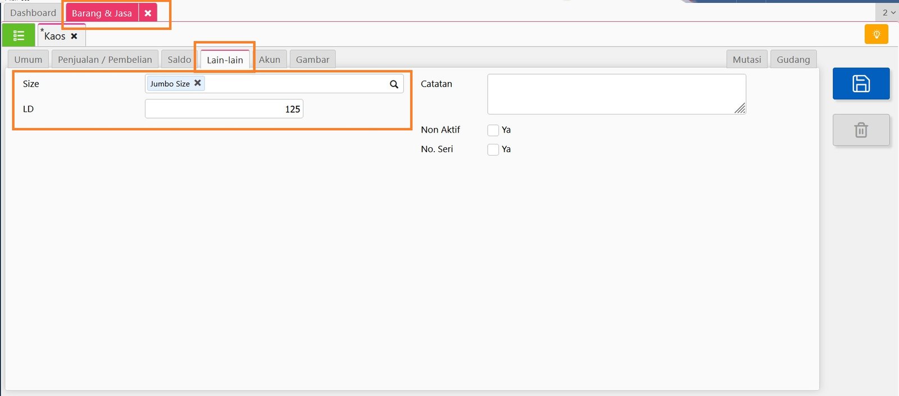Close the Barang & Jasa tab
Image resolution: width=899 pixels, height=396 pixels.
coord(148,13)
